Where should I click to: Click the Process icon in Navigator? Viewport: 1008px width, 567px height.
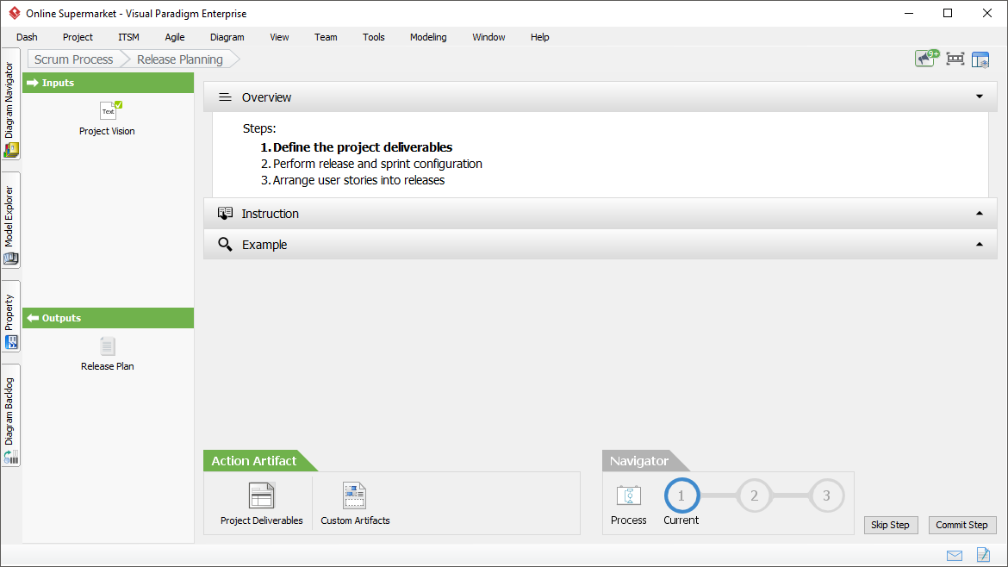(x=628, y=496)
